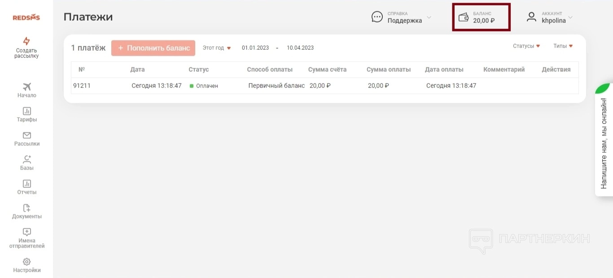Open the Базы contacts icon
Viewport: 613px width, 278px height.
click(27, 160)
